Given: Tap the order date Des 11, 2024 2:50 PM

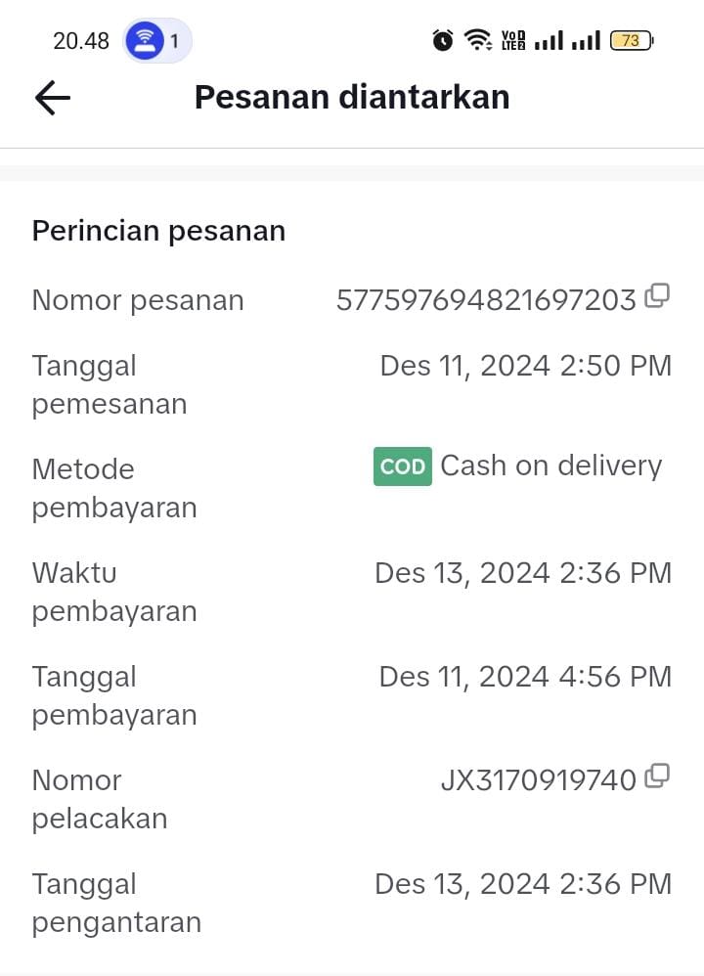Looking at the screenshot, I should point(525,366).
